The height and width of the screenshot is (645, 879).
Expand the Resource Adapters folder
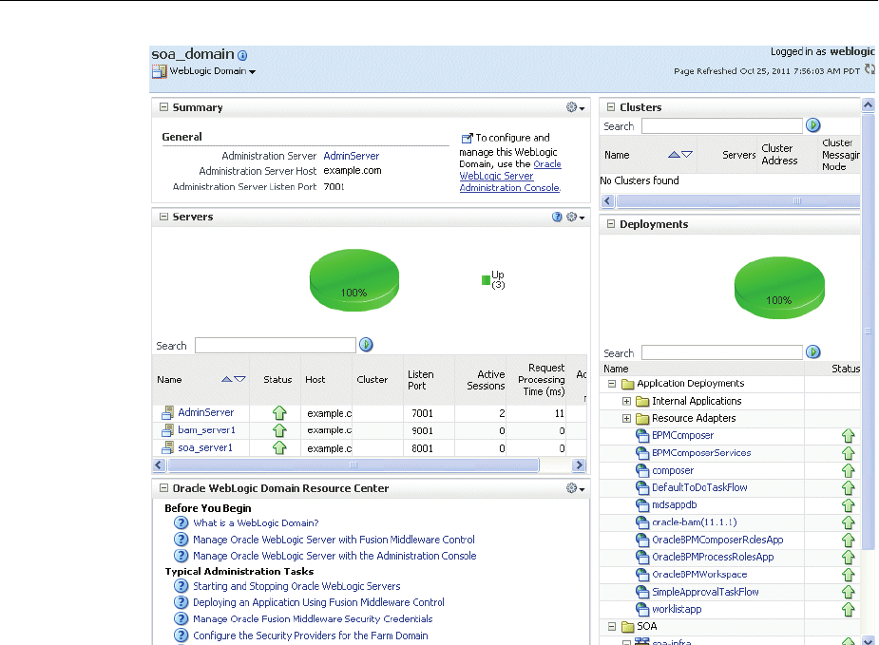click(627, 419)
